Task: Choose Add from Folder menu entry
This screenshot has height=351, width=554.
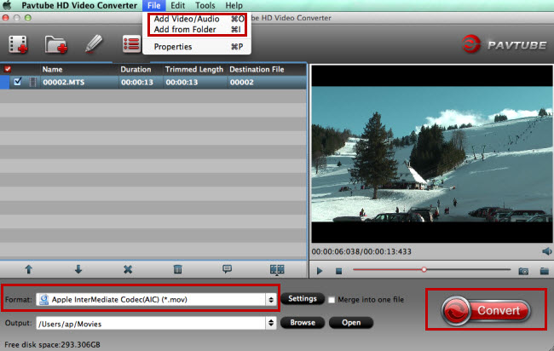Action: pyautogui.click(x=197, y=30)
